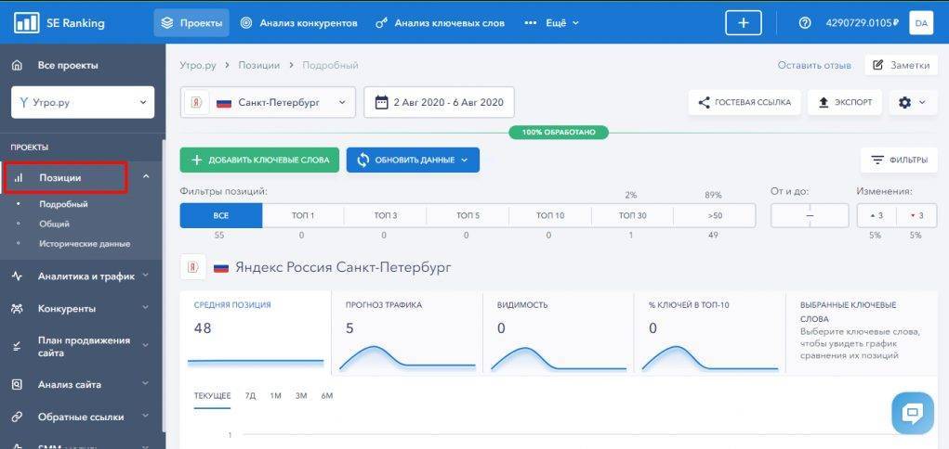Click the SE Ranking logo icon
Viewport: 949px width, 449px height.
pyautogui.click(x=26, y=22)
